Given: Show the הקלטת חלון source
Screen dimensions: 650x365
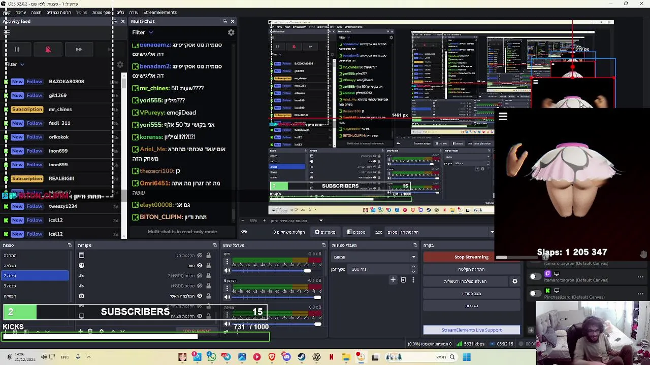Looking at the screenshot, I should click(200, 255).
